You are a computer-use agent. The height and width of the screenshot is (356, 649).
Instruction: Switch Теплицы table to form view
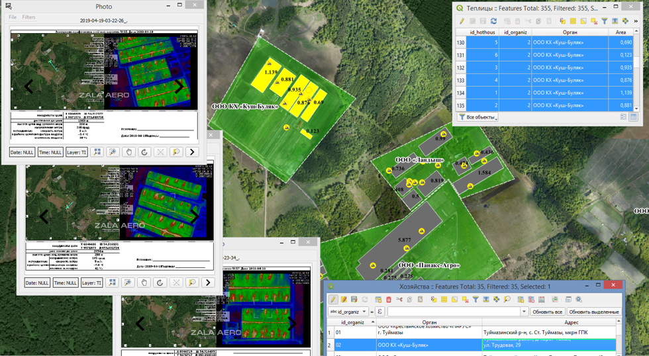[623, 117]
